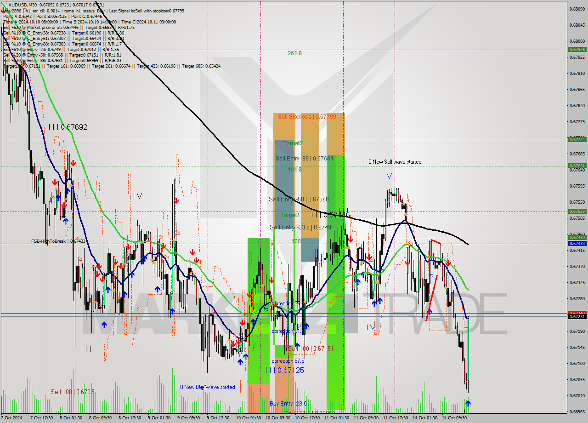
Task: Click the 0.67976 green price tag
Action: pos(577,49)
